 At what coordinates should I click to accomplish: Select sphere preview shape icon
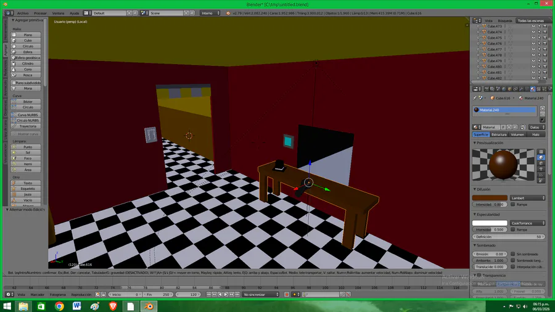point(541,157)
